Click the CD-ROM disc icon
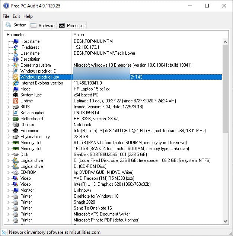233x236 pixels. pyautogui.click(x=16, y=172)
